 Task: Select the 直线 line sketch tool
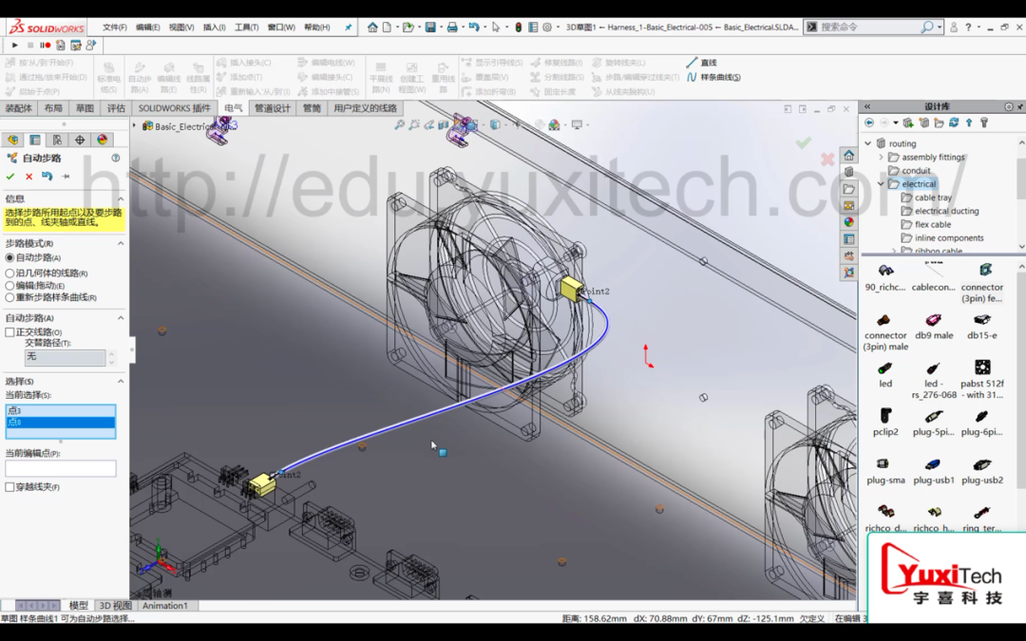[x=701, y=62]
